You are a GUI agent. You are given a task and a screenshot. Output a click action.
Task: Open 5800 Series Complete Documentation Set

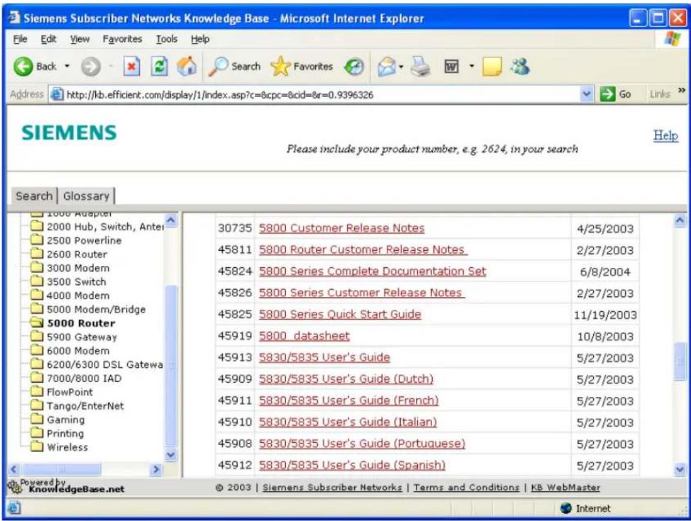(372, 271)
